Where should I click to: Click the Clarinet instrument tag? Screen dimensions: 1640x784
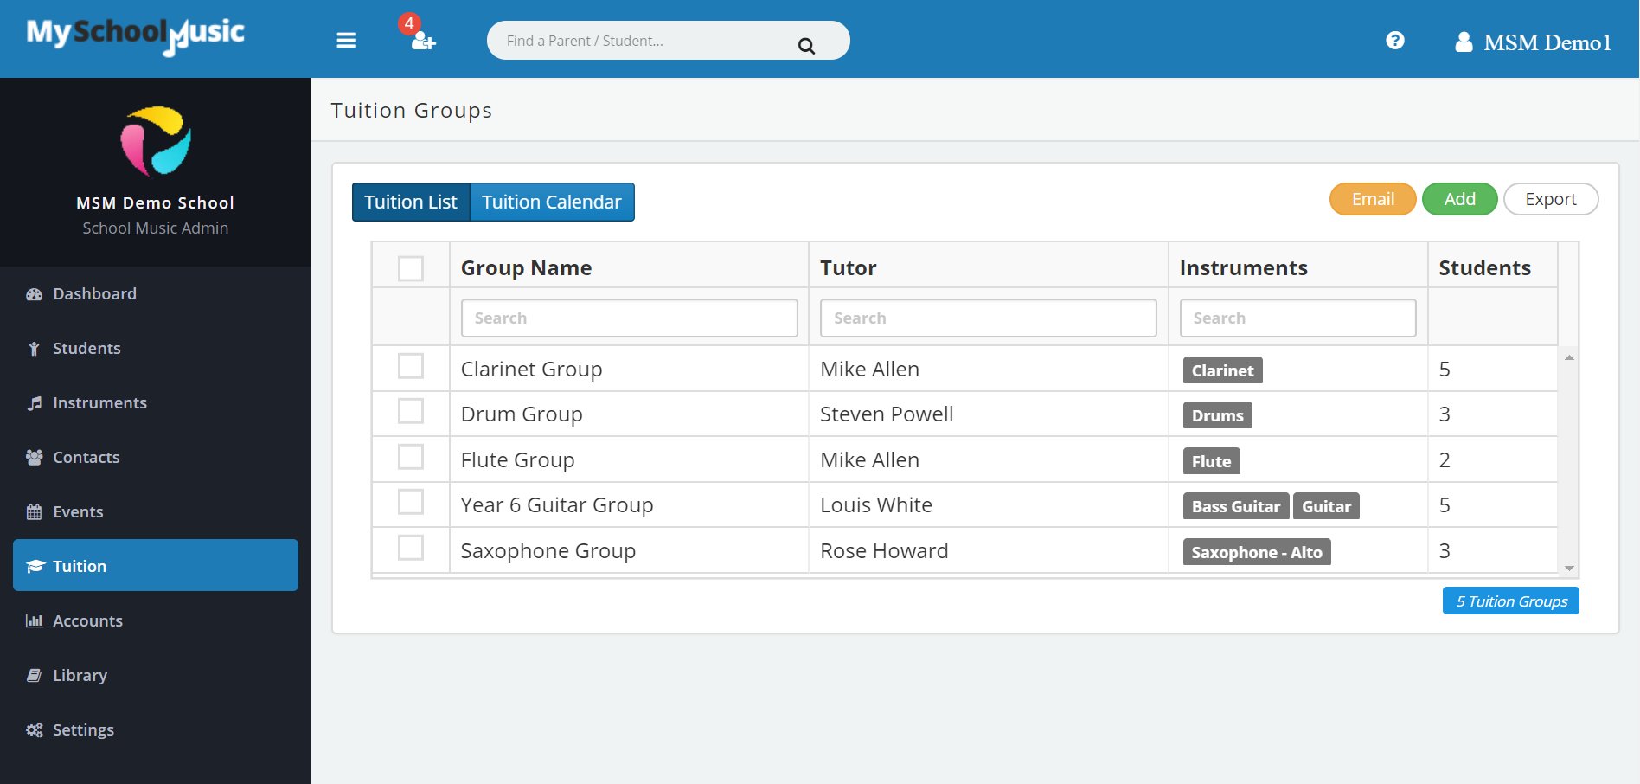(1222, 370)
